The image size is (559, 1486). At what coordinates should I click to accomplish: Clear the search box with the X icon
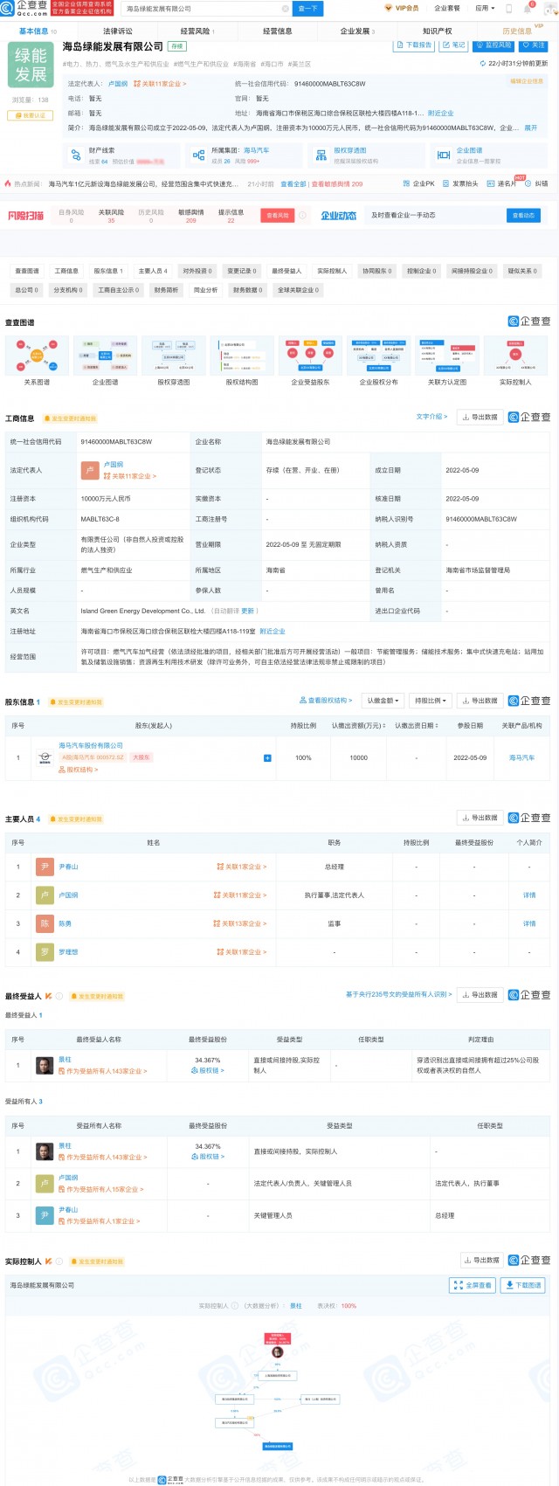(285, 8)
